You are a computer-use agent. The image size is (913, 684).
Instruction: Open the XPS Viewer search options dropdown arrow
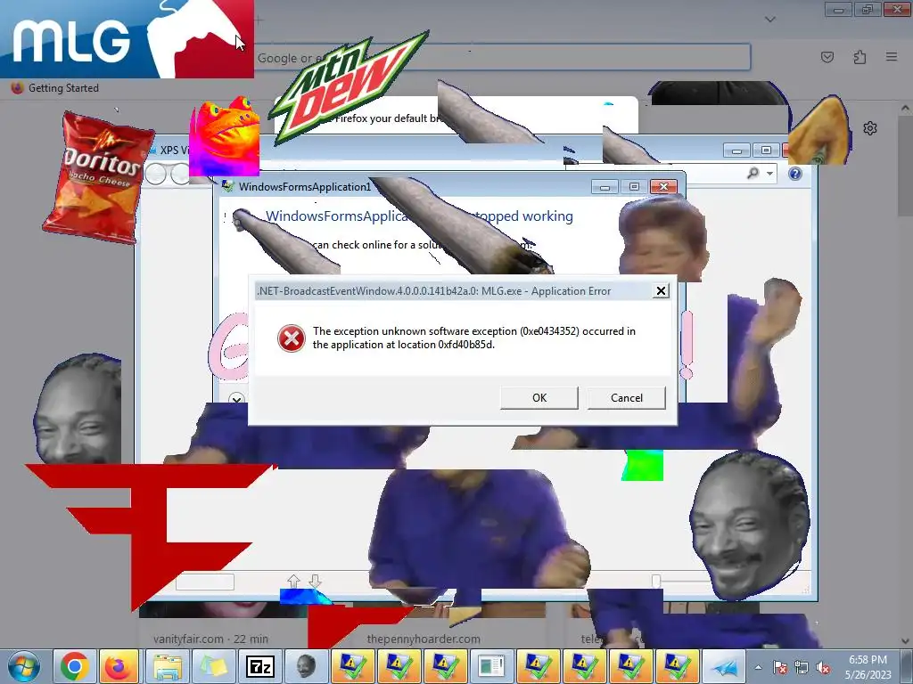point(769,174)
